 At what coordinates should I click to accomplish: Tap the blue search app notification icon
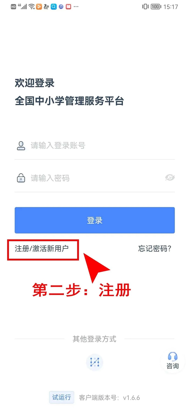click(x=54, y=7)
